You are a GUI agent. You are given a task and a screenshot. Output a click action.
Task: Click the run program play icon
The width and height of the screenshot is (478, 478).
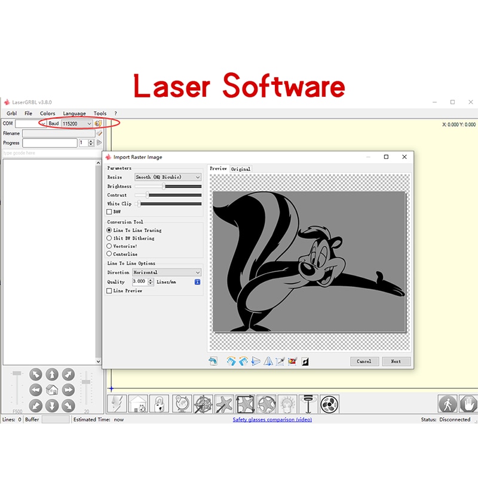click(99, 143)
